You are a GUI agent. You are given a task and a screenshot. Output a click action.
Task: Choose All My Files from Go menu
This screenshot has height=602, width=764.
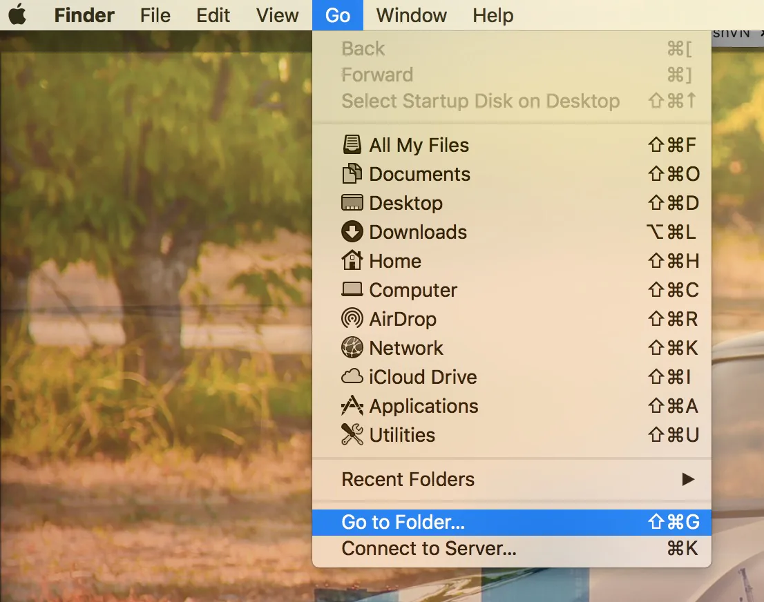point(512,145)
